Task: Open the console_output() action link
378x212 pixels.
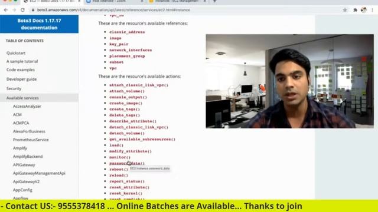Action: coord(128,97)
